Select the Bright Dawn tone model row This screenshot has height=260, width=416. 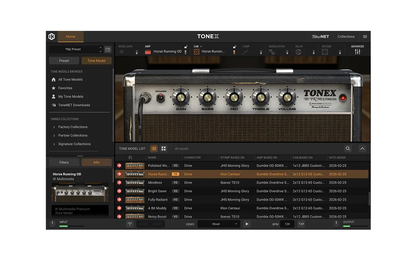(x=242, y=191)
